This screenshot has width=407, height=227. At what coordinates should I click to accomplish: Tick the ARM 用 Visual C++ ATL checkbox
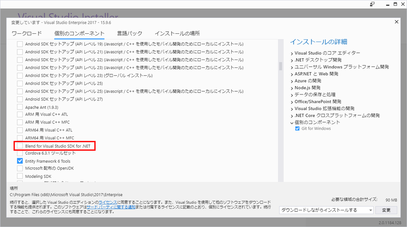20,114
